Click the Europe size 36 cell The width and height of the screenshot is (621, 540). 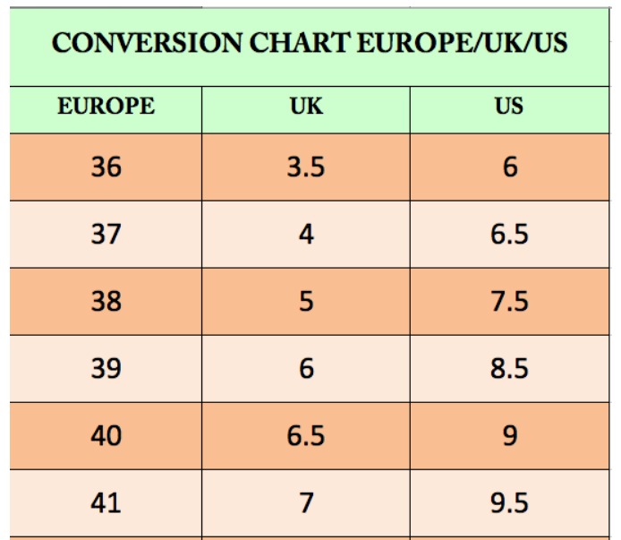point(106,167)
